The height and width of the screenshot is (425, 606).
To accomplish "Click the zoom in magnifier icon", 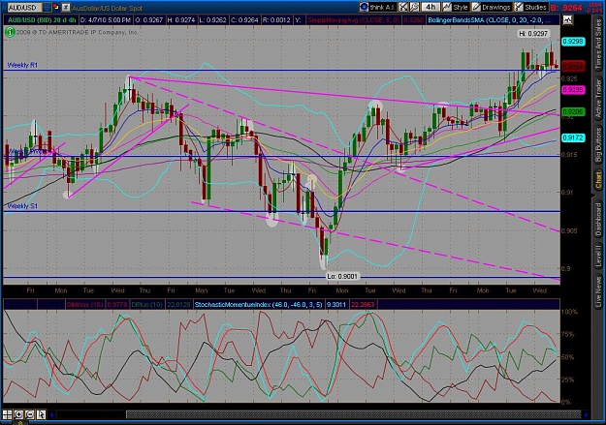I will [x=18, y=414].
